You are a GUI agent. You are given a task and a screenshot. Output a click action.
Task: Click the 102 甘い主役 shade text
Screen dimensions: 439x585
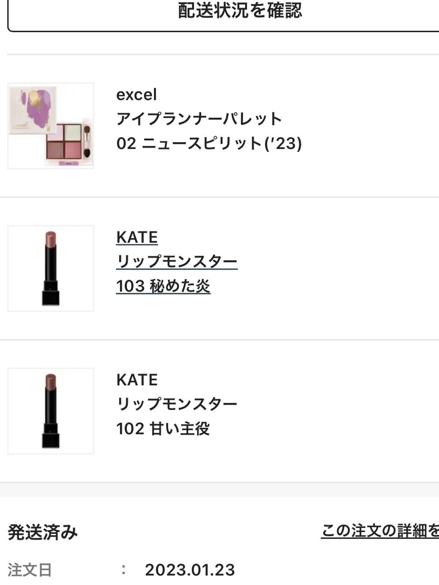(163, 429)
